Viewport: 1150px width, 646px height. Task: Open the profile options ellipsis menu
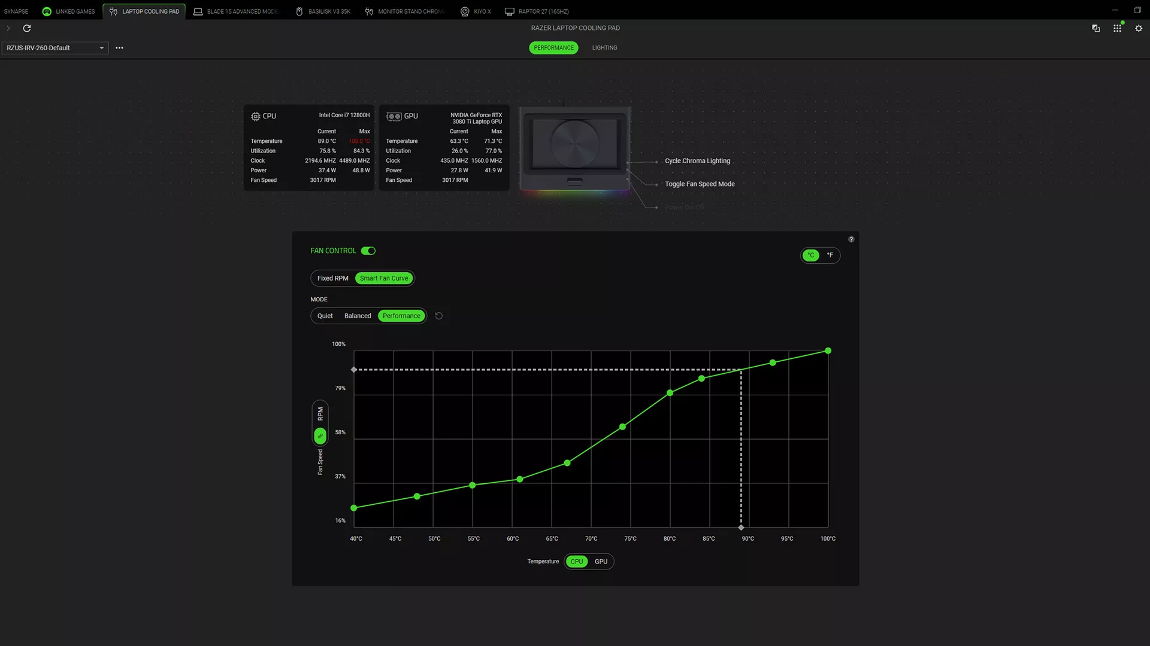pyautogui.click(x=119, y=48)
